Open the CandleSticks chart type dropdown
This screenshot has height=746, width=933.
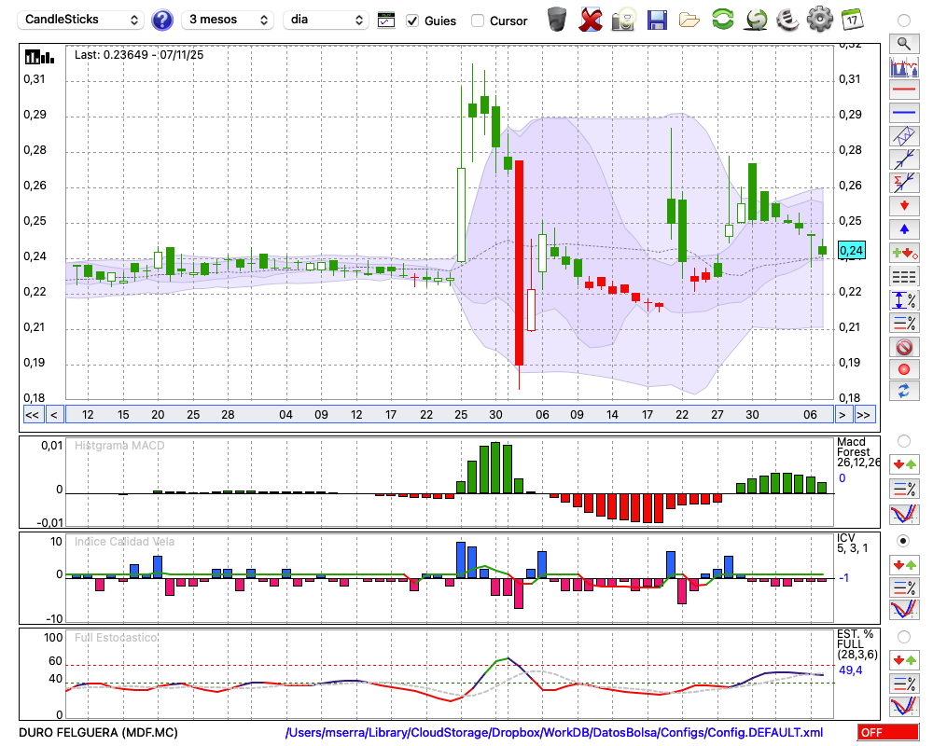82,20
